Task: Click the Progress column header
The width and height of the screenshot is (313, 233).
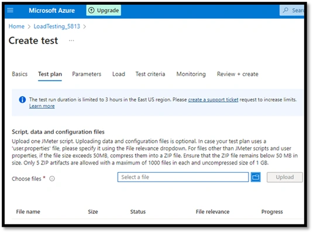Action: (272, 211)
